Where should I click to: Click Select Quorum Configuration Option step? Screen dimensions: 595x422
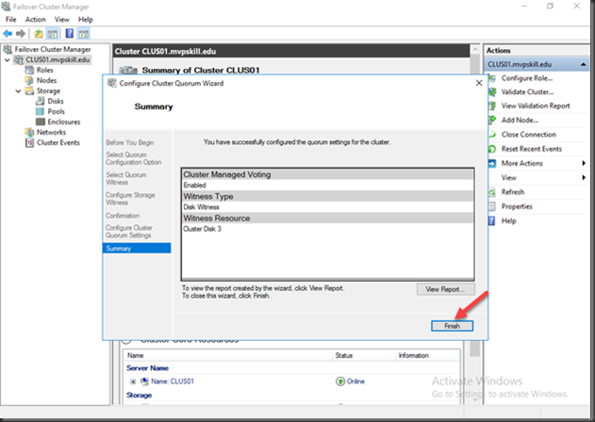[x=134, y=158]
